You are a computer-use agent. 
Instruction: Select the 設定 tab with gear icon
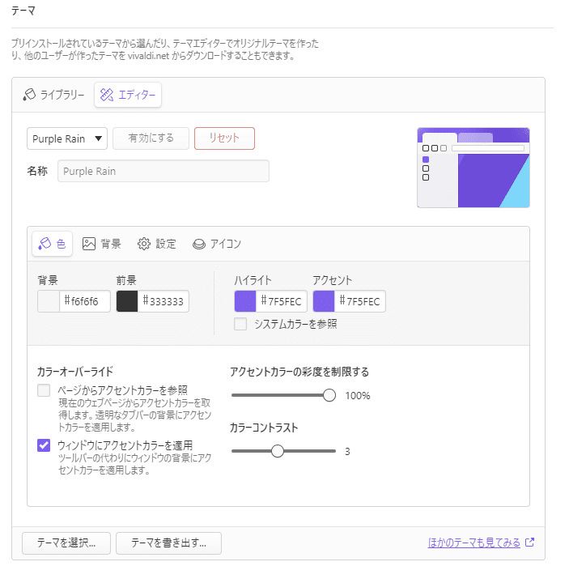(x=157, y=244)
